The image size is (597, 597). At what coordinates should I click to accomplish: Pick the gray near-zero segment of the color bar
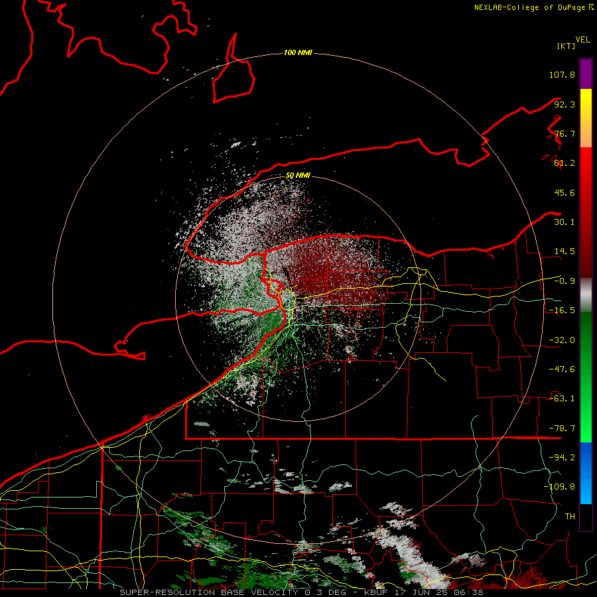coord(586,295)
